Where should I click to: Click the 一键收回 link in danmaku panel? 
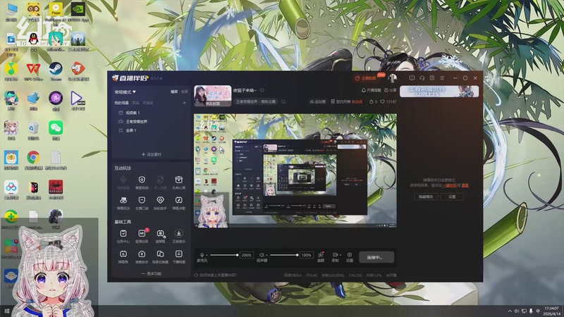(x=450, y=185)
